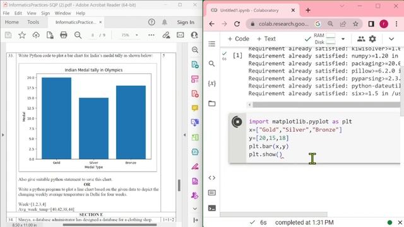
Task: Send PDF via envelope email icon
Action: [x=181, y=35]
